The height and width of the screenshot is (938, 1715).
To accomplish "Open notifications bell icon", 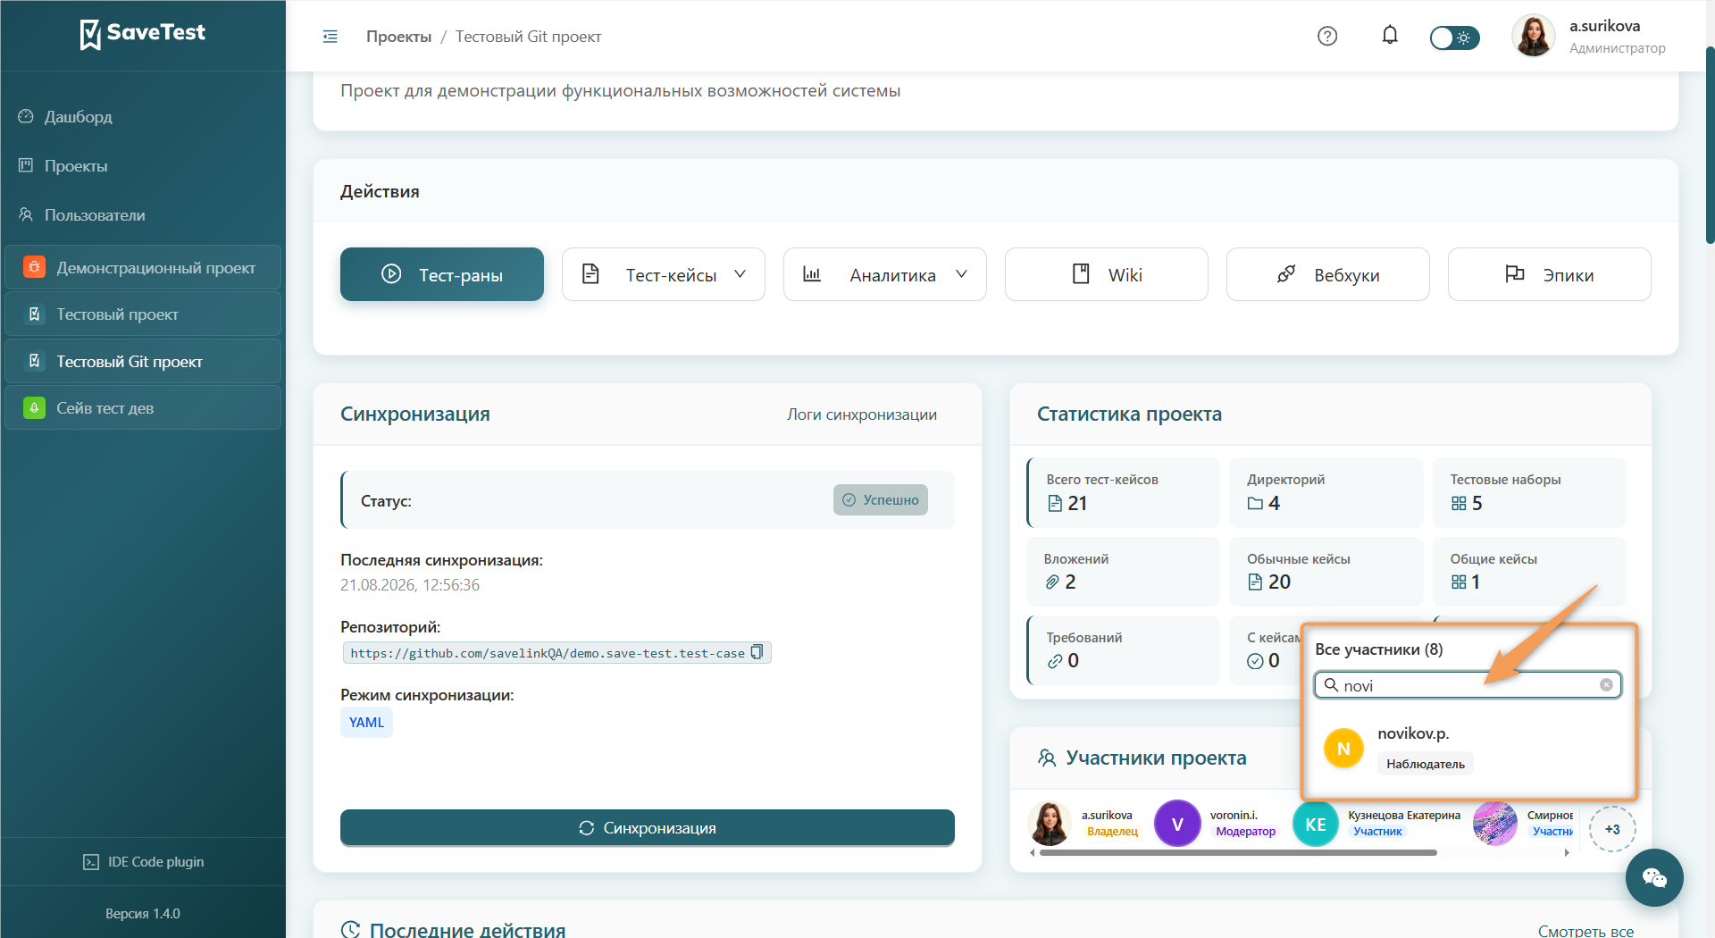I will coord(1390,36).
